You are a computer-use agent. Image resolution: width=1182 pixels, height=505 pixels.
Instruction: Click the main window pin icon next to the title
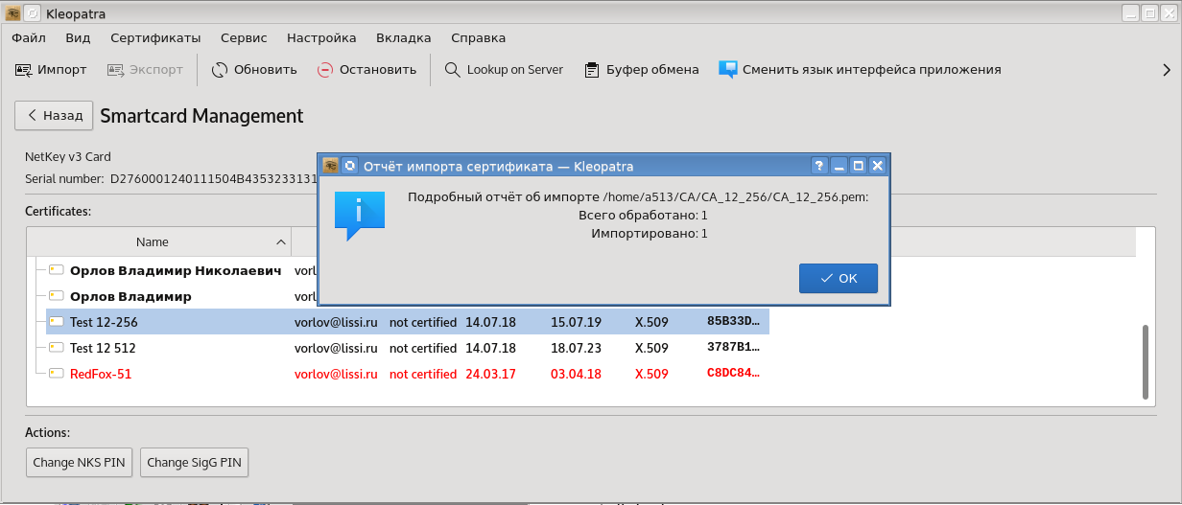point(32,13)
